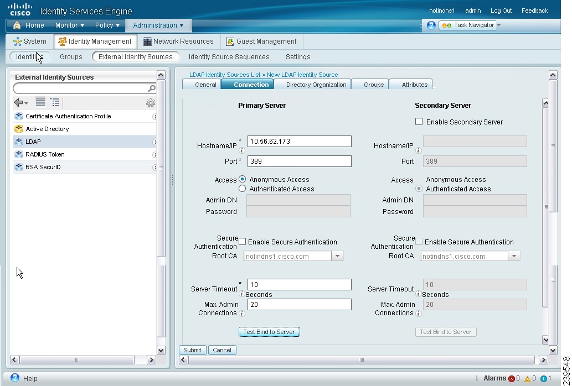Tick primary Enable Secure Authentication checkbox
The height and width of the screenshot is (386, 572).
pos(242,242)
